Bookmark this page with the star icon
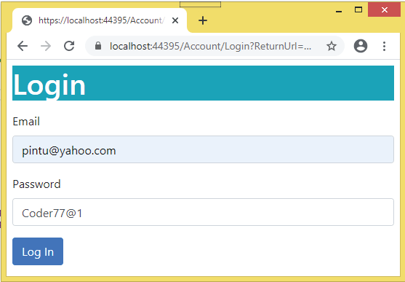This screenshot has height=282, width=405. point(332,46)
